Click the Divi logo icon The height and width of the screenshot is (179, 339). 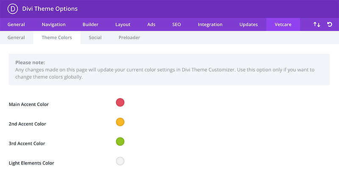click(x=13, y=9)
